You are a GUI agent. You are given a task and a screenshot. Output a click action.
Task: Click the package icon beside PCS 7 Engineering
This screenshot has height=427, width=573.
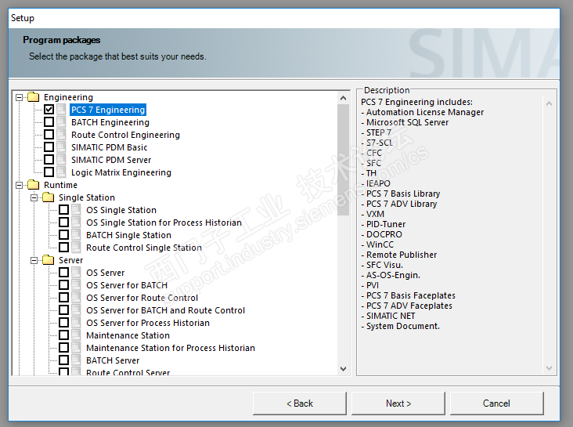point(61,110)
